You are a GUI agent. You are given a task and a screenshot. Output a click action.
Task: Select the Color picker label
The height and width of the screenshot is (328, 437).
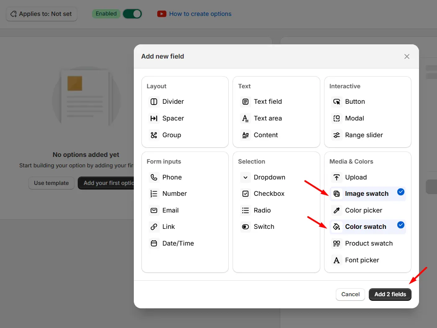[363, 210]
